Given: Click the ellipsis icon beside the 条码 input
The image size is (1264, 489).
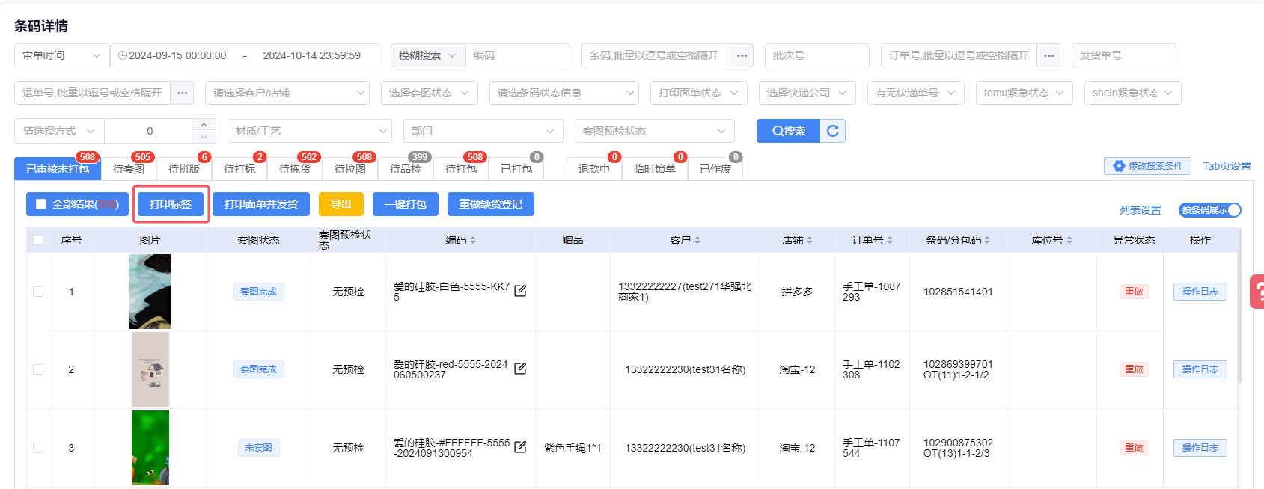Looking at the screenshot, I should 742,55.
